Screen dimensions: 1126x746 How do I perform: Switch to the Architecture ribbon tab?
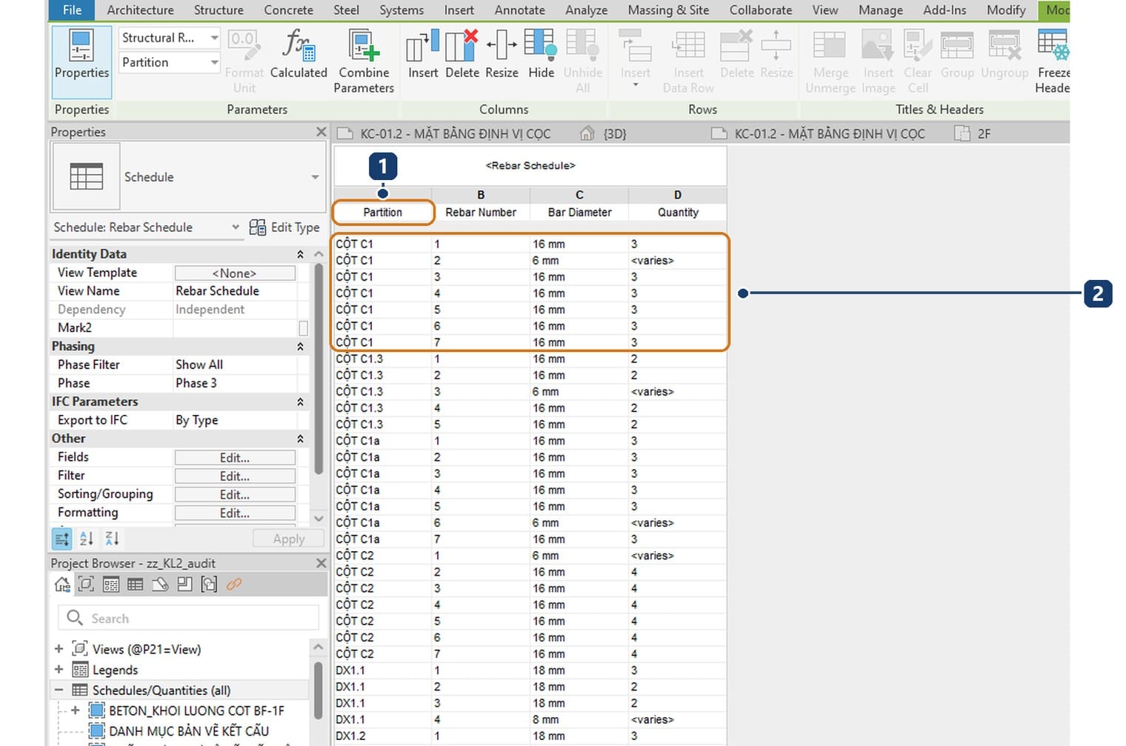[x=140, y=10]
